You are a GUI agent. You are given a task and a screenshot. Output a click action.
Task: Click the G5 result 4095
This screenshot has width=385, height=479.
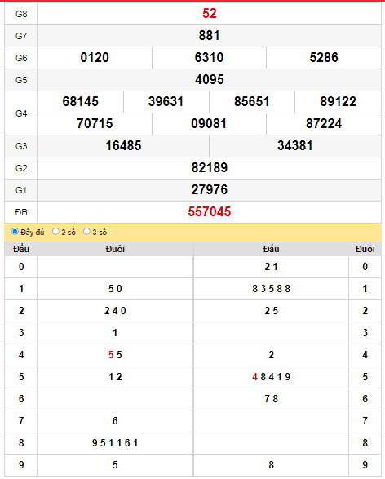coord(210,79)
